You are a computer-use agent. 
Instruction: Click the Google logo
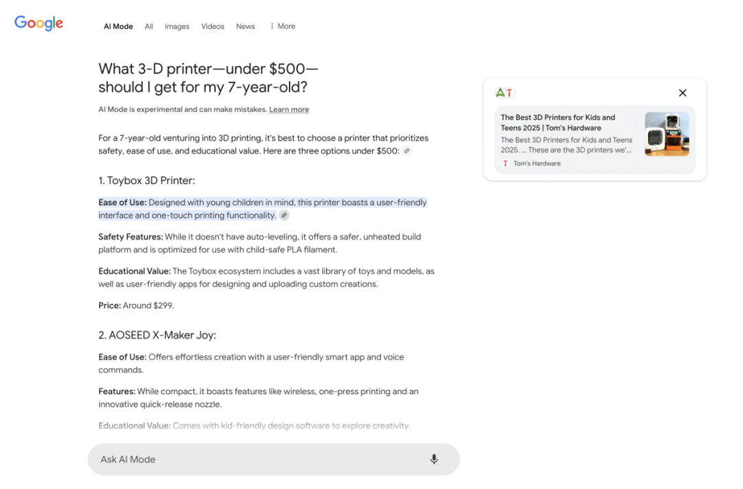(x=39, y=23)
